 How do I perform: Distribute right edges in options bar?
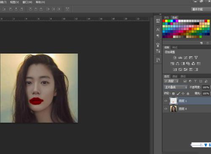point(59,9)
